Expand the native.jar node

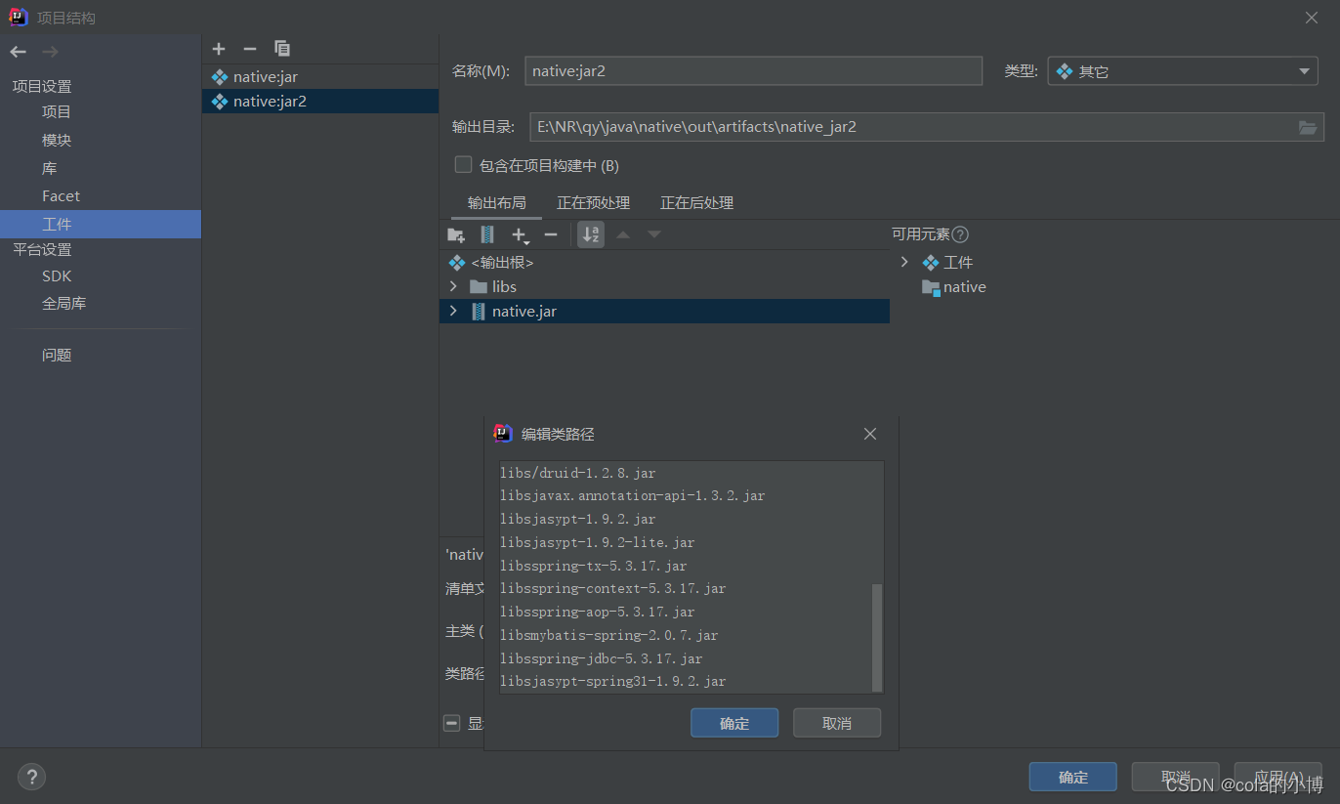coord(453,311)
